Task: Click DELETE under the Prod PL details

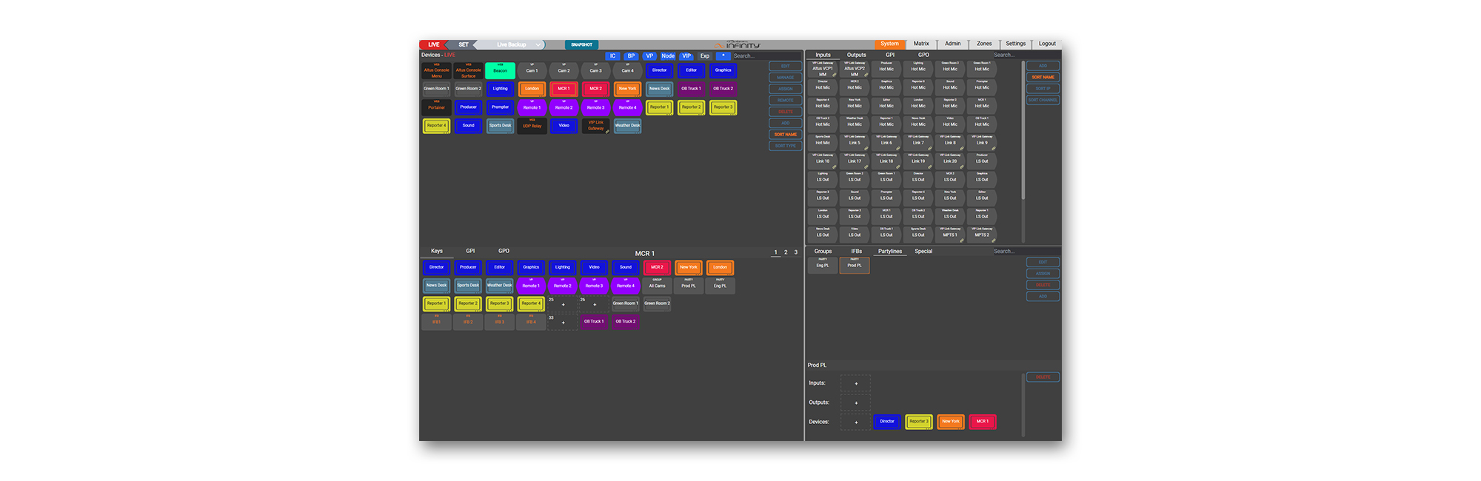Action: tap(1043, 377)
